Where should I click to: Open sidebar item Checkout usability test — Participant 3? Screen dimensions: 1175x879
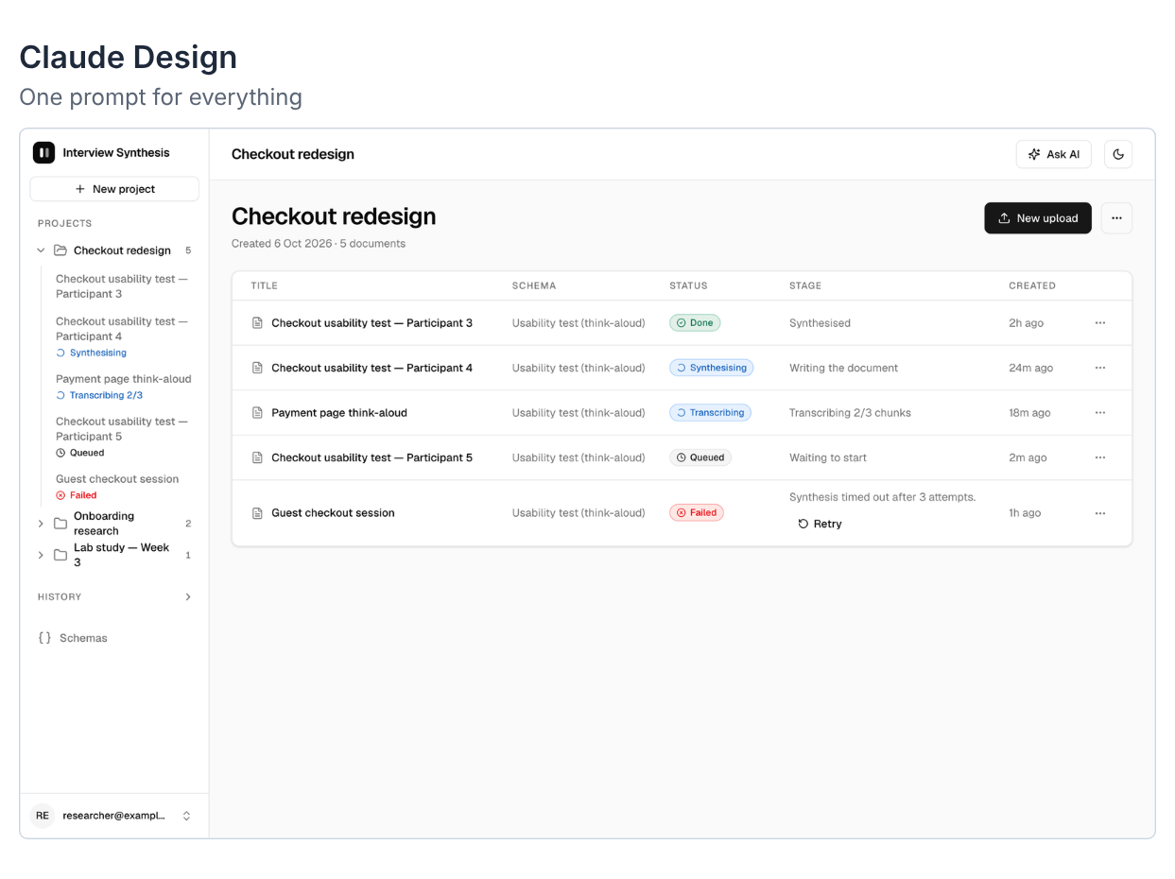122,286
